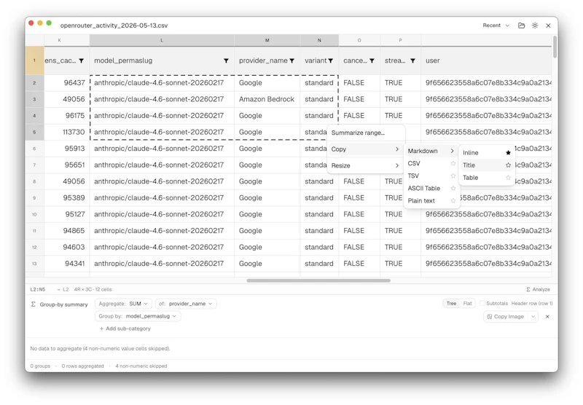Screen dimensions: 583x405
Task: Choose Plain text copy format
Action: tap(431, 200)
